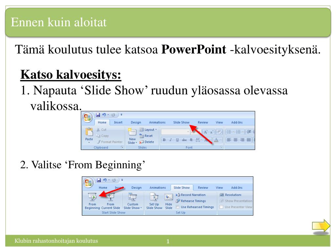Toggle Italic in the Font group
The image size is (336, 252).
click(x=171, y=140)
